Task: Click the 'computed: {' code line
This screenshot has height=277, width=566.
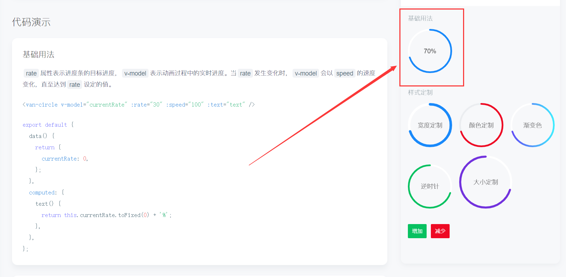Action: (47, 192)
